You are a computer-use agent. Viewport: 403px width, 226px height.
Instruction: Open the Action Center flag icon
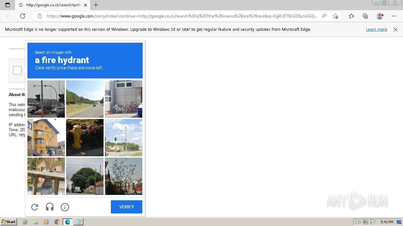pyautogui.click(x=373, y=222)
